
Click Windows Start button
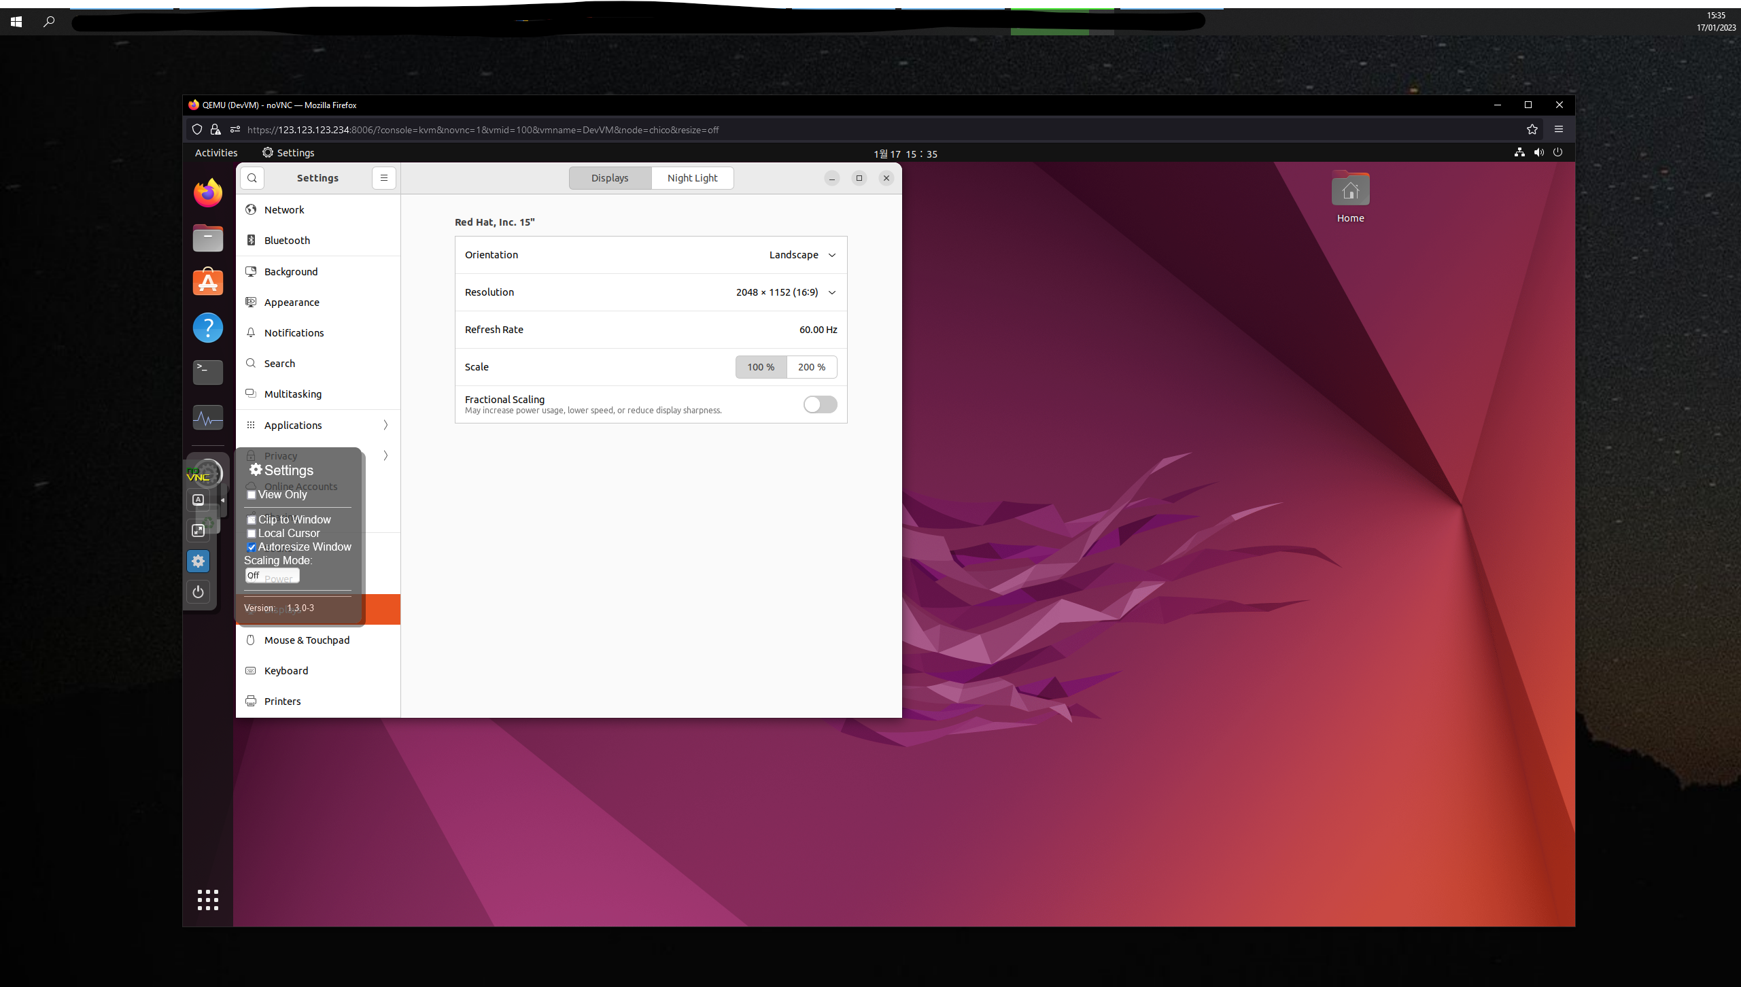pyautogui.click(x=16, y=22)
